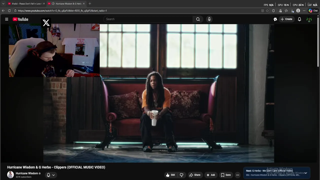The image size is (320, 180).
Task: Share the video
Action: click(195, 175)
